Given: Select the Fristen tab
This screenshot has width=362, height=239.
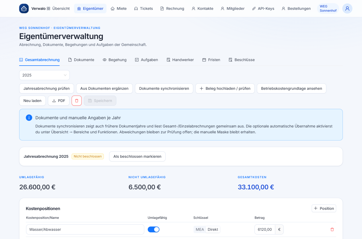Looking at the screenshot, I should point(211,60).
